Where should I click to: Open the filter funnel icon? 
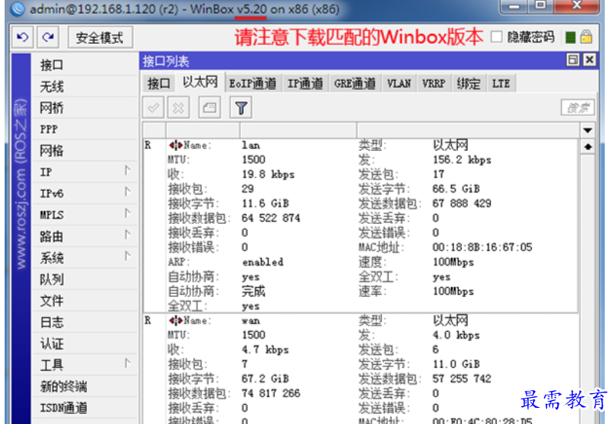coord(241,109)
